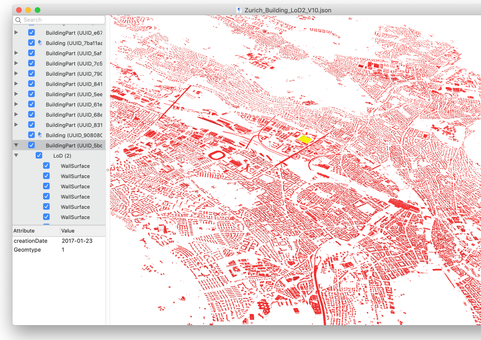Expand the BuildingPart (UUID_831 row
481x340 pixels.
pos(16,125)
